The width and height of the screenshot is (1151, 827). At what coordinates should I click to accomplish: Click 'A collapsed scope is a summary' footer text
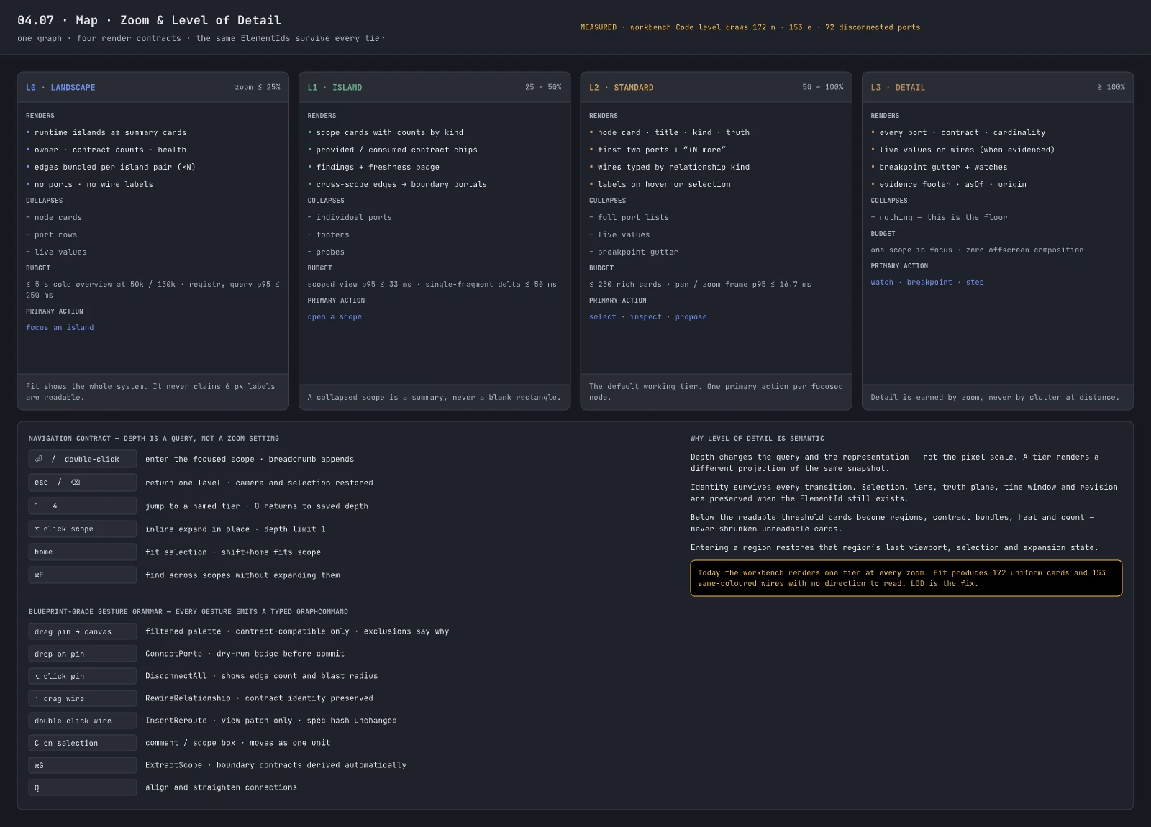[x=434, y=397]
